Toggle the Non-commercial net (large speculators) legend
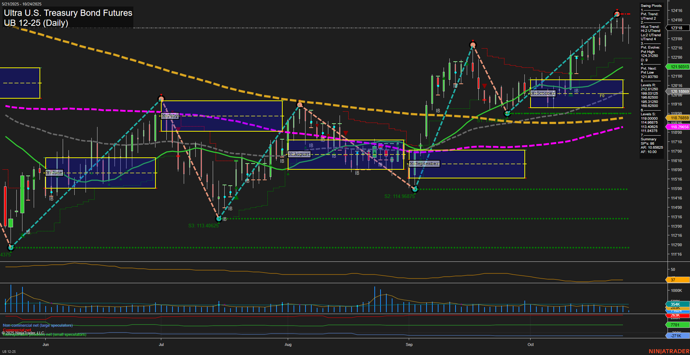690x355 pixels. click(x=37, y=325)
